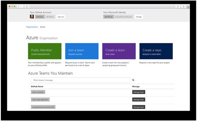197x121 pixels.
Task: Click the search magnifier next to the filter field
Action: [133, 80]
